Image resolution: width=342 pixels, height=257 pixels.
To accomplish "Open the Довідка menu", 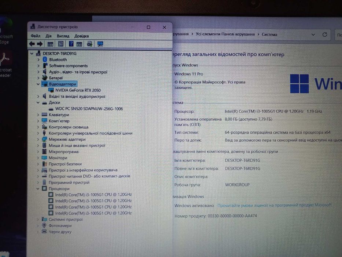I will pos(81,36).
